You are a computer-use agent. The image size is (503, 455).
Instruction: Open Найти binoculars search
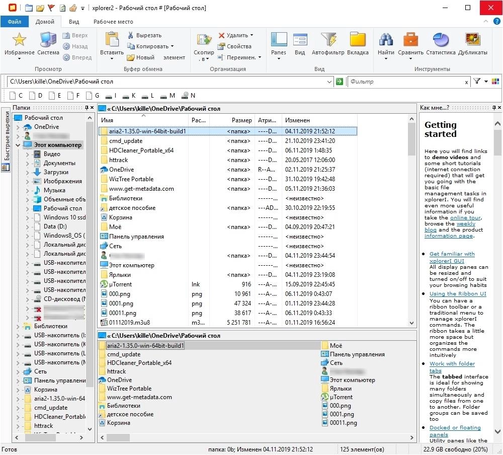pyautogui.click(x=386, y=39)
